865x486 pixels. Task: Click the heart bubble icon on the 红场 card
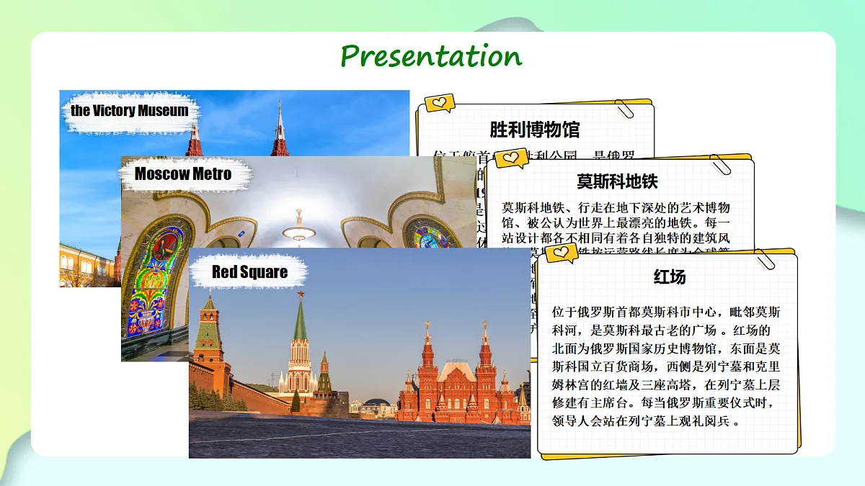point(562,253)
